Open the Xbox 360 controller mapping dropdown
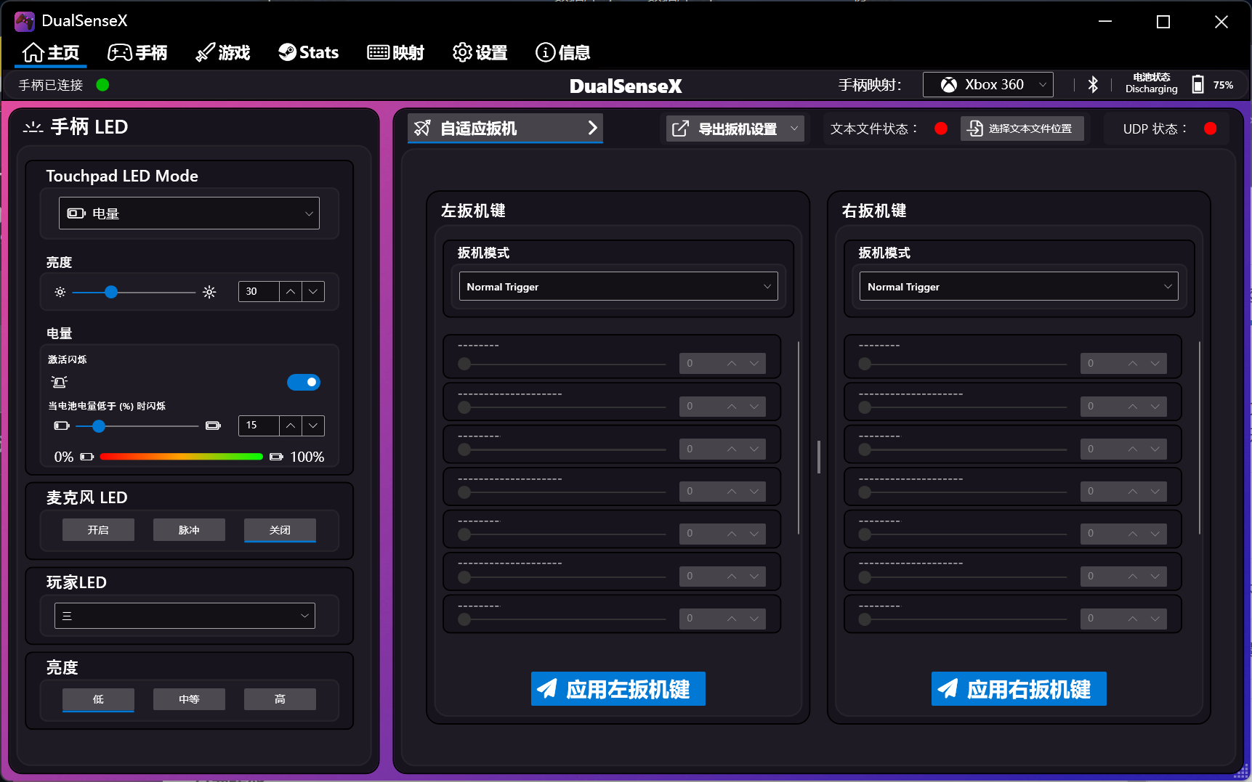The image size is (1252, 782). coord(988,85)
